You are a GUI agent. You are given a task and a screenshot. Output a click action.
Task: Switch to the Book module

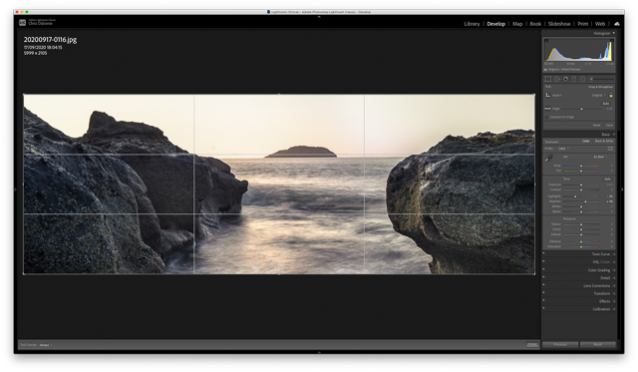tap(535, 24)
